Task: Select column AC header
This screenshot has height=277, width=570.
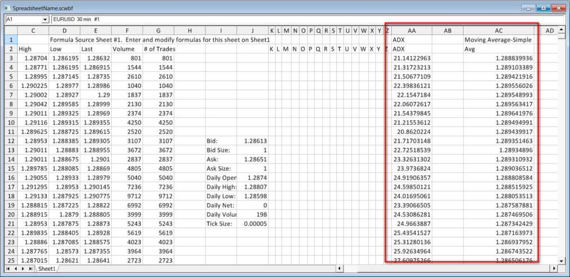Action: click(x=499, y=31)
